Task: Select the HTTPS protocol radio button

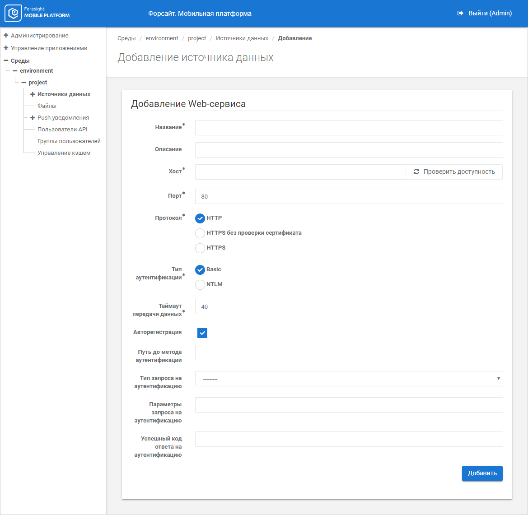Action: pos(200,248)
